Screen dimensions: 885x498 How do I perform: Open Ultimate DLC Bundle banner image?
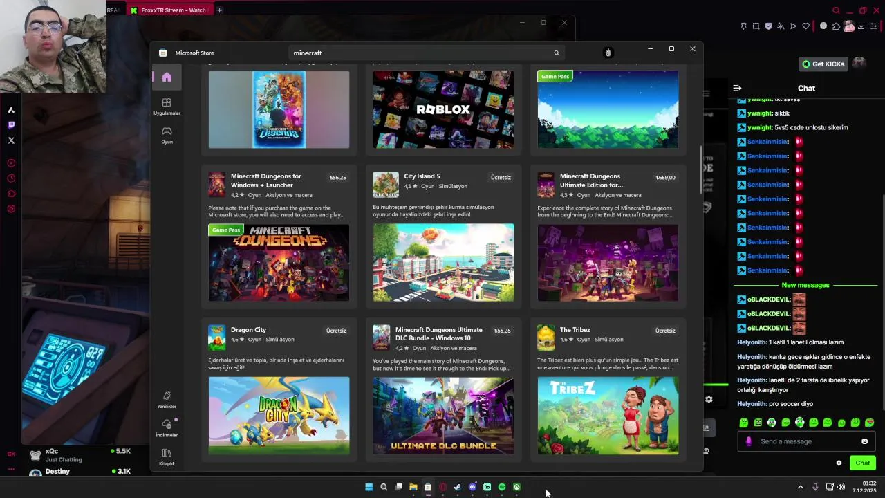pyautogui.click(x=443, y=416)
